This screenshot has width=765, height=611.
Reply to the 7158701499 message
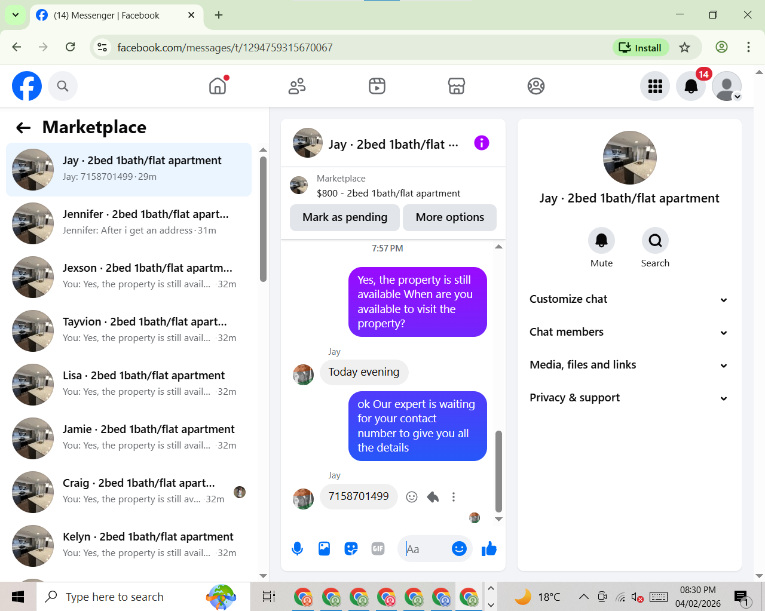(433, 497)
